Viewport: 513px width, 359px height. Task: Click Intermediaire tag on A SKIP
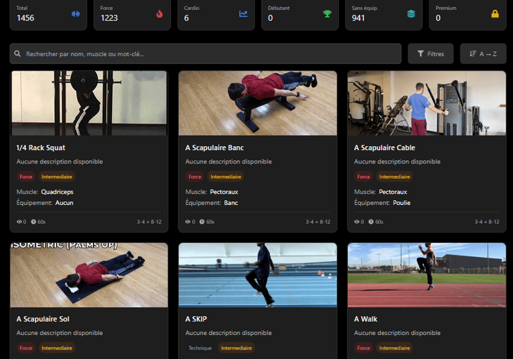(236, 348)
